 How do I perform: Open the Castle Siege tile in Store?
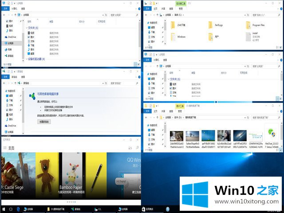click(18, 176)
